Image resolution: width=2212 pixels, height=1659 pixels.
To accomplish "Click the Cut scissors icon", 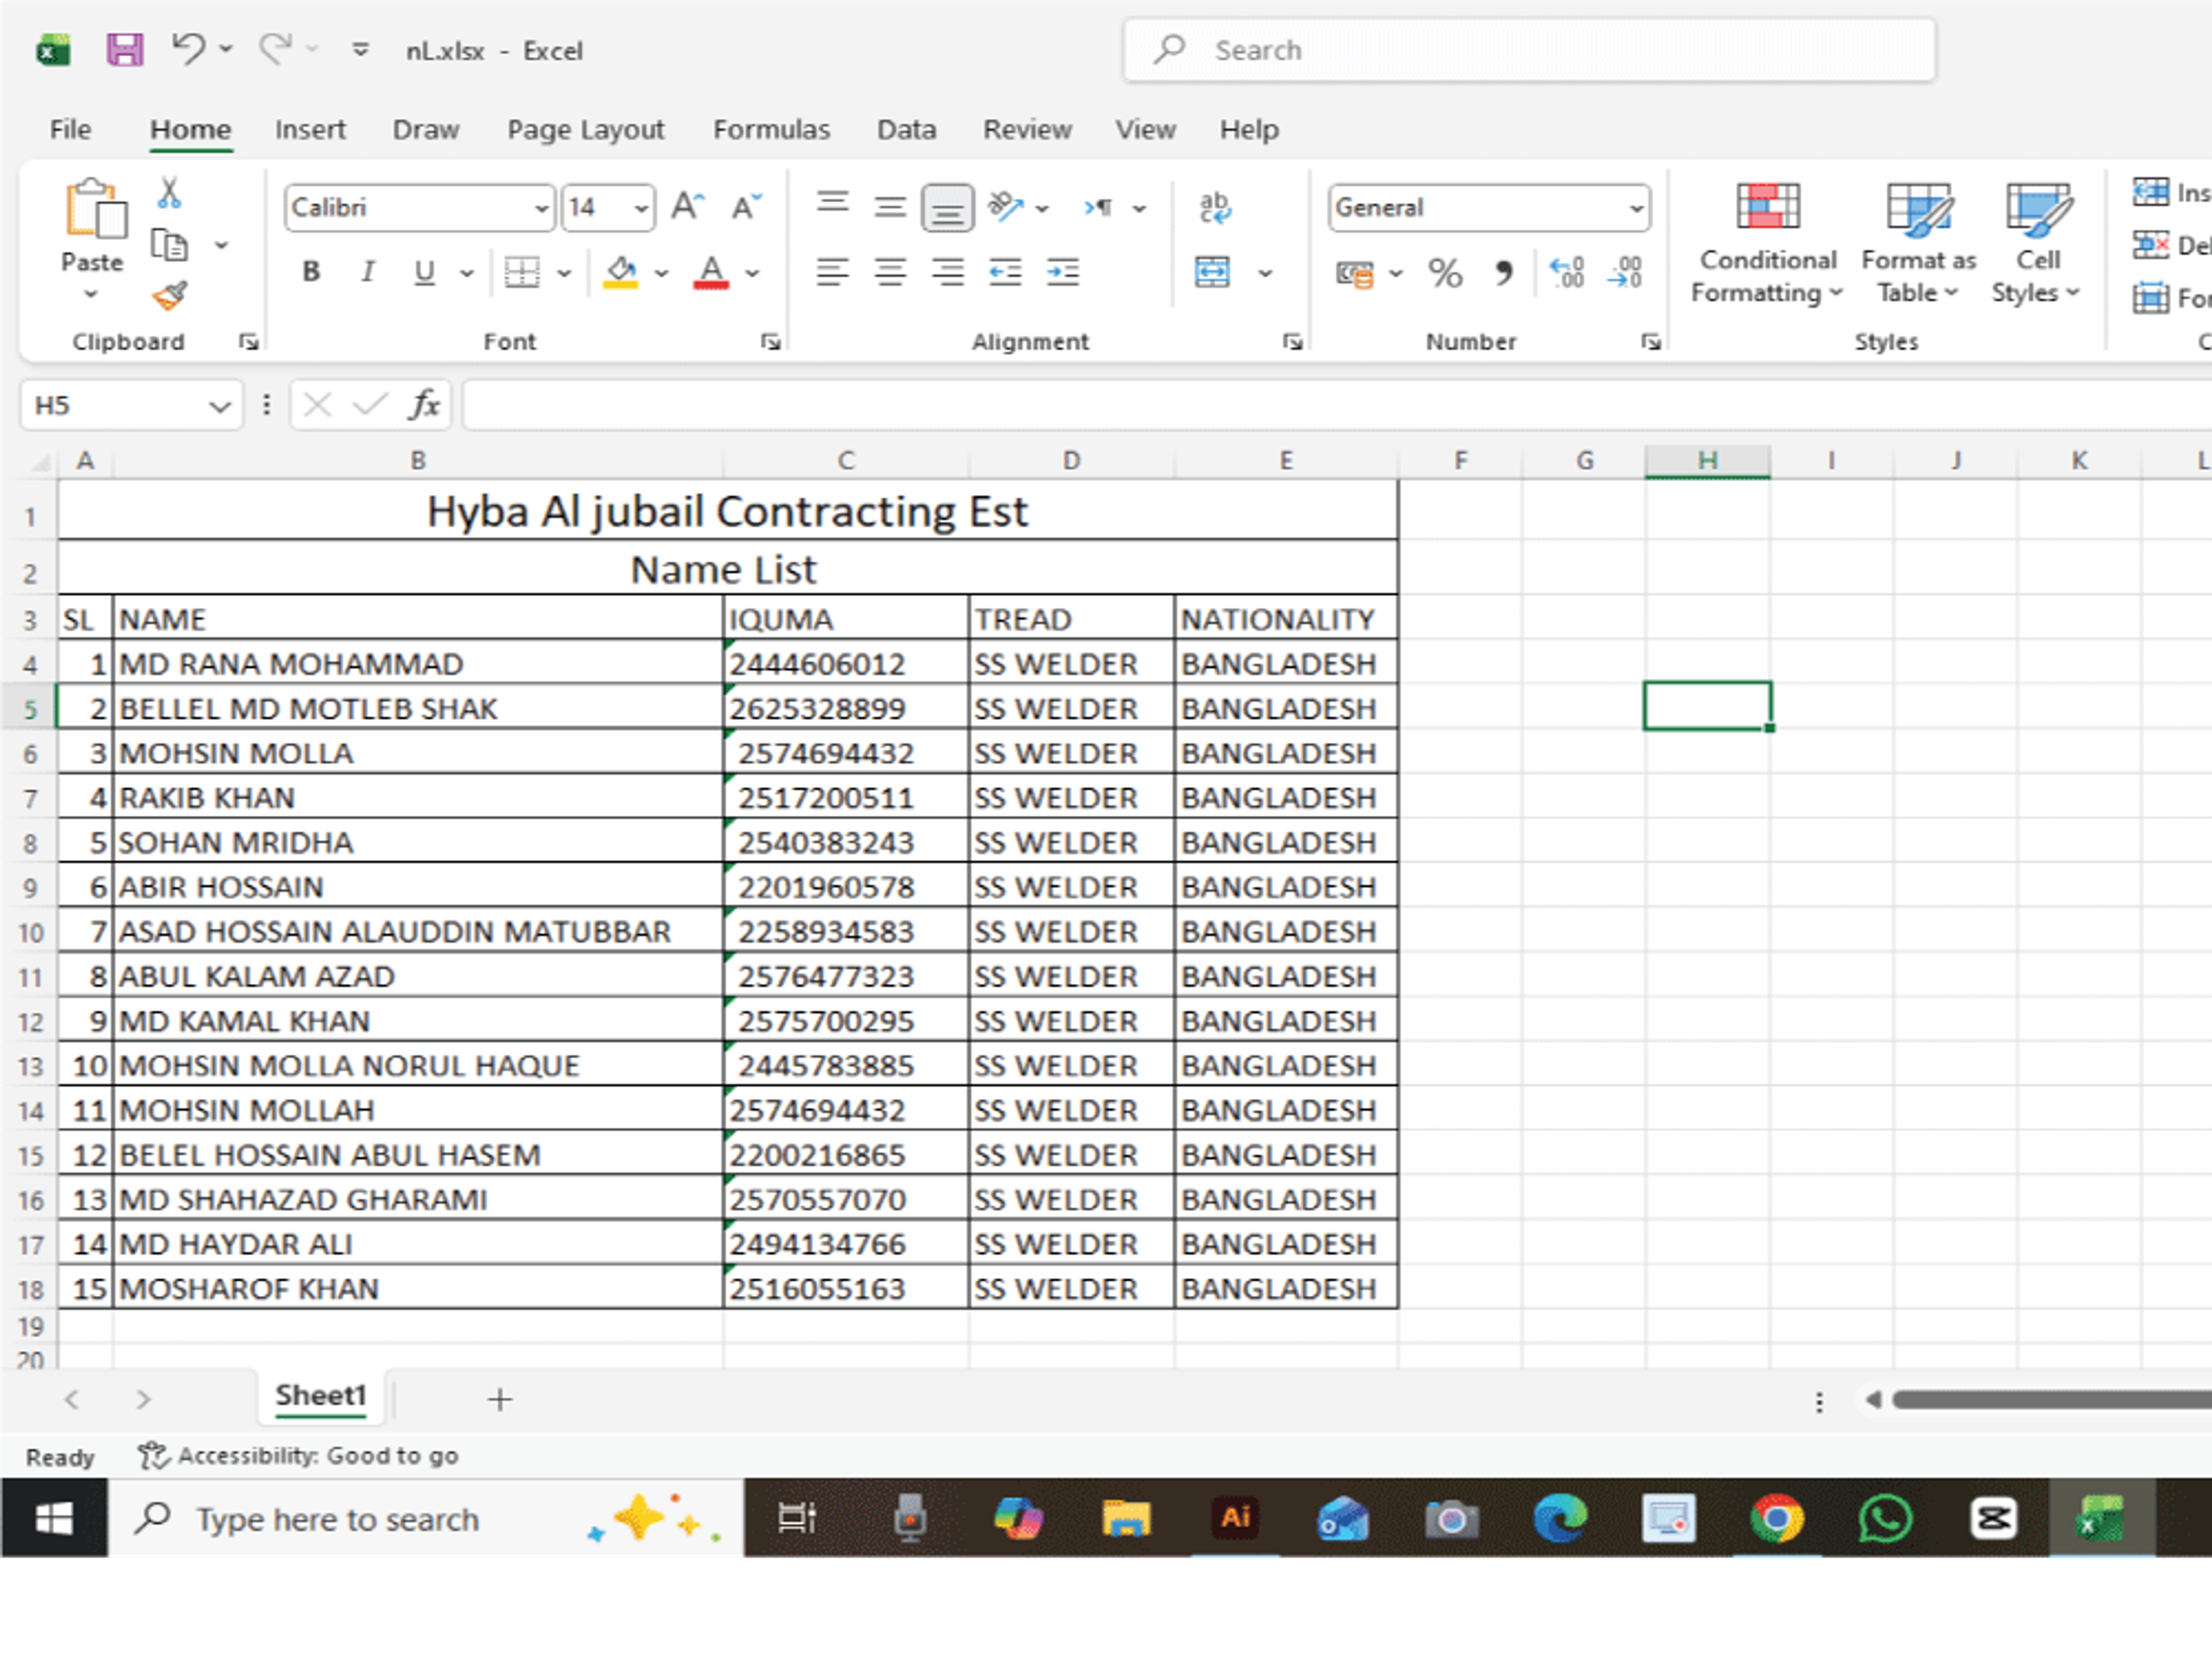I will pyautogui.click(x=169, y=193).
